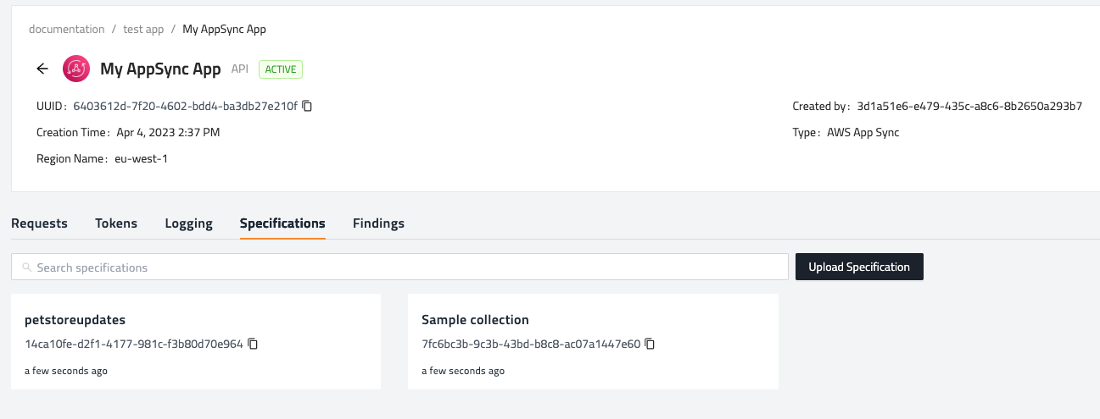
Task: Copy the Sample collection specification ID
Action: coord(650,344)
